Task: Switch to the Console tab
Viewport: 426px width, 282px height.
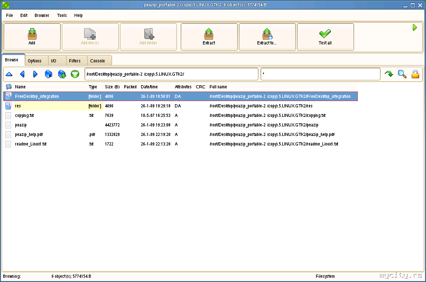Action: coord(98,61)
